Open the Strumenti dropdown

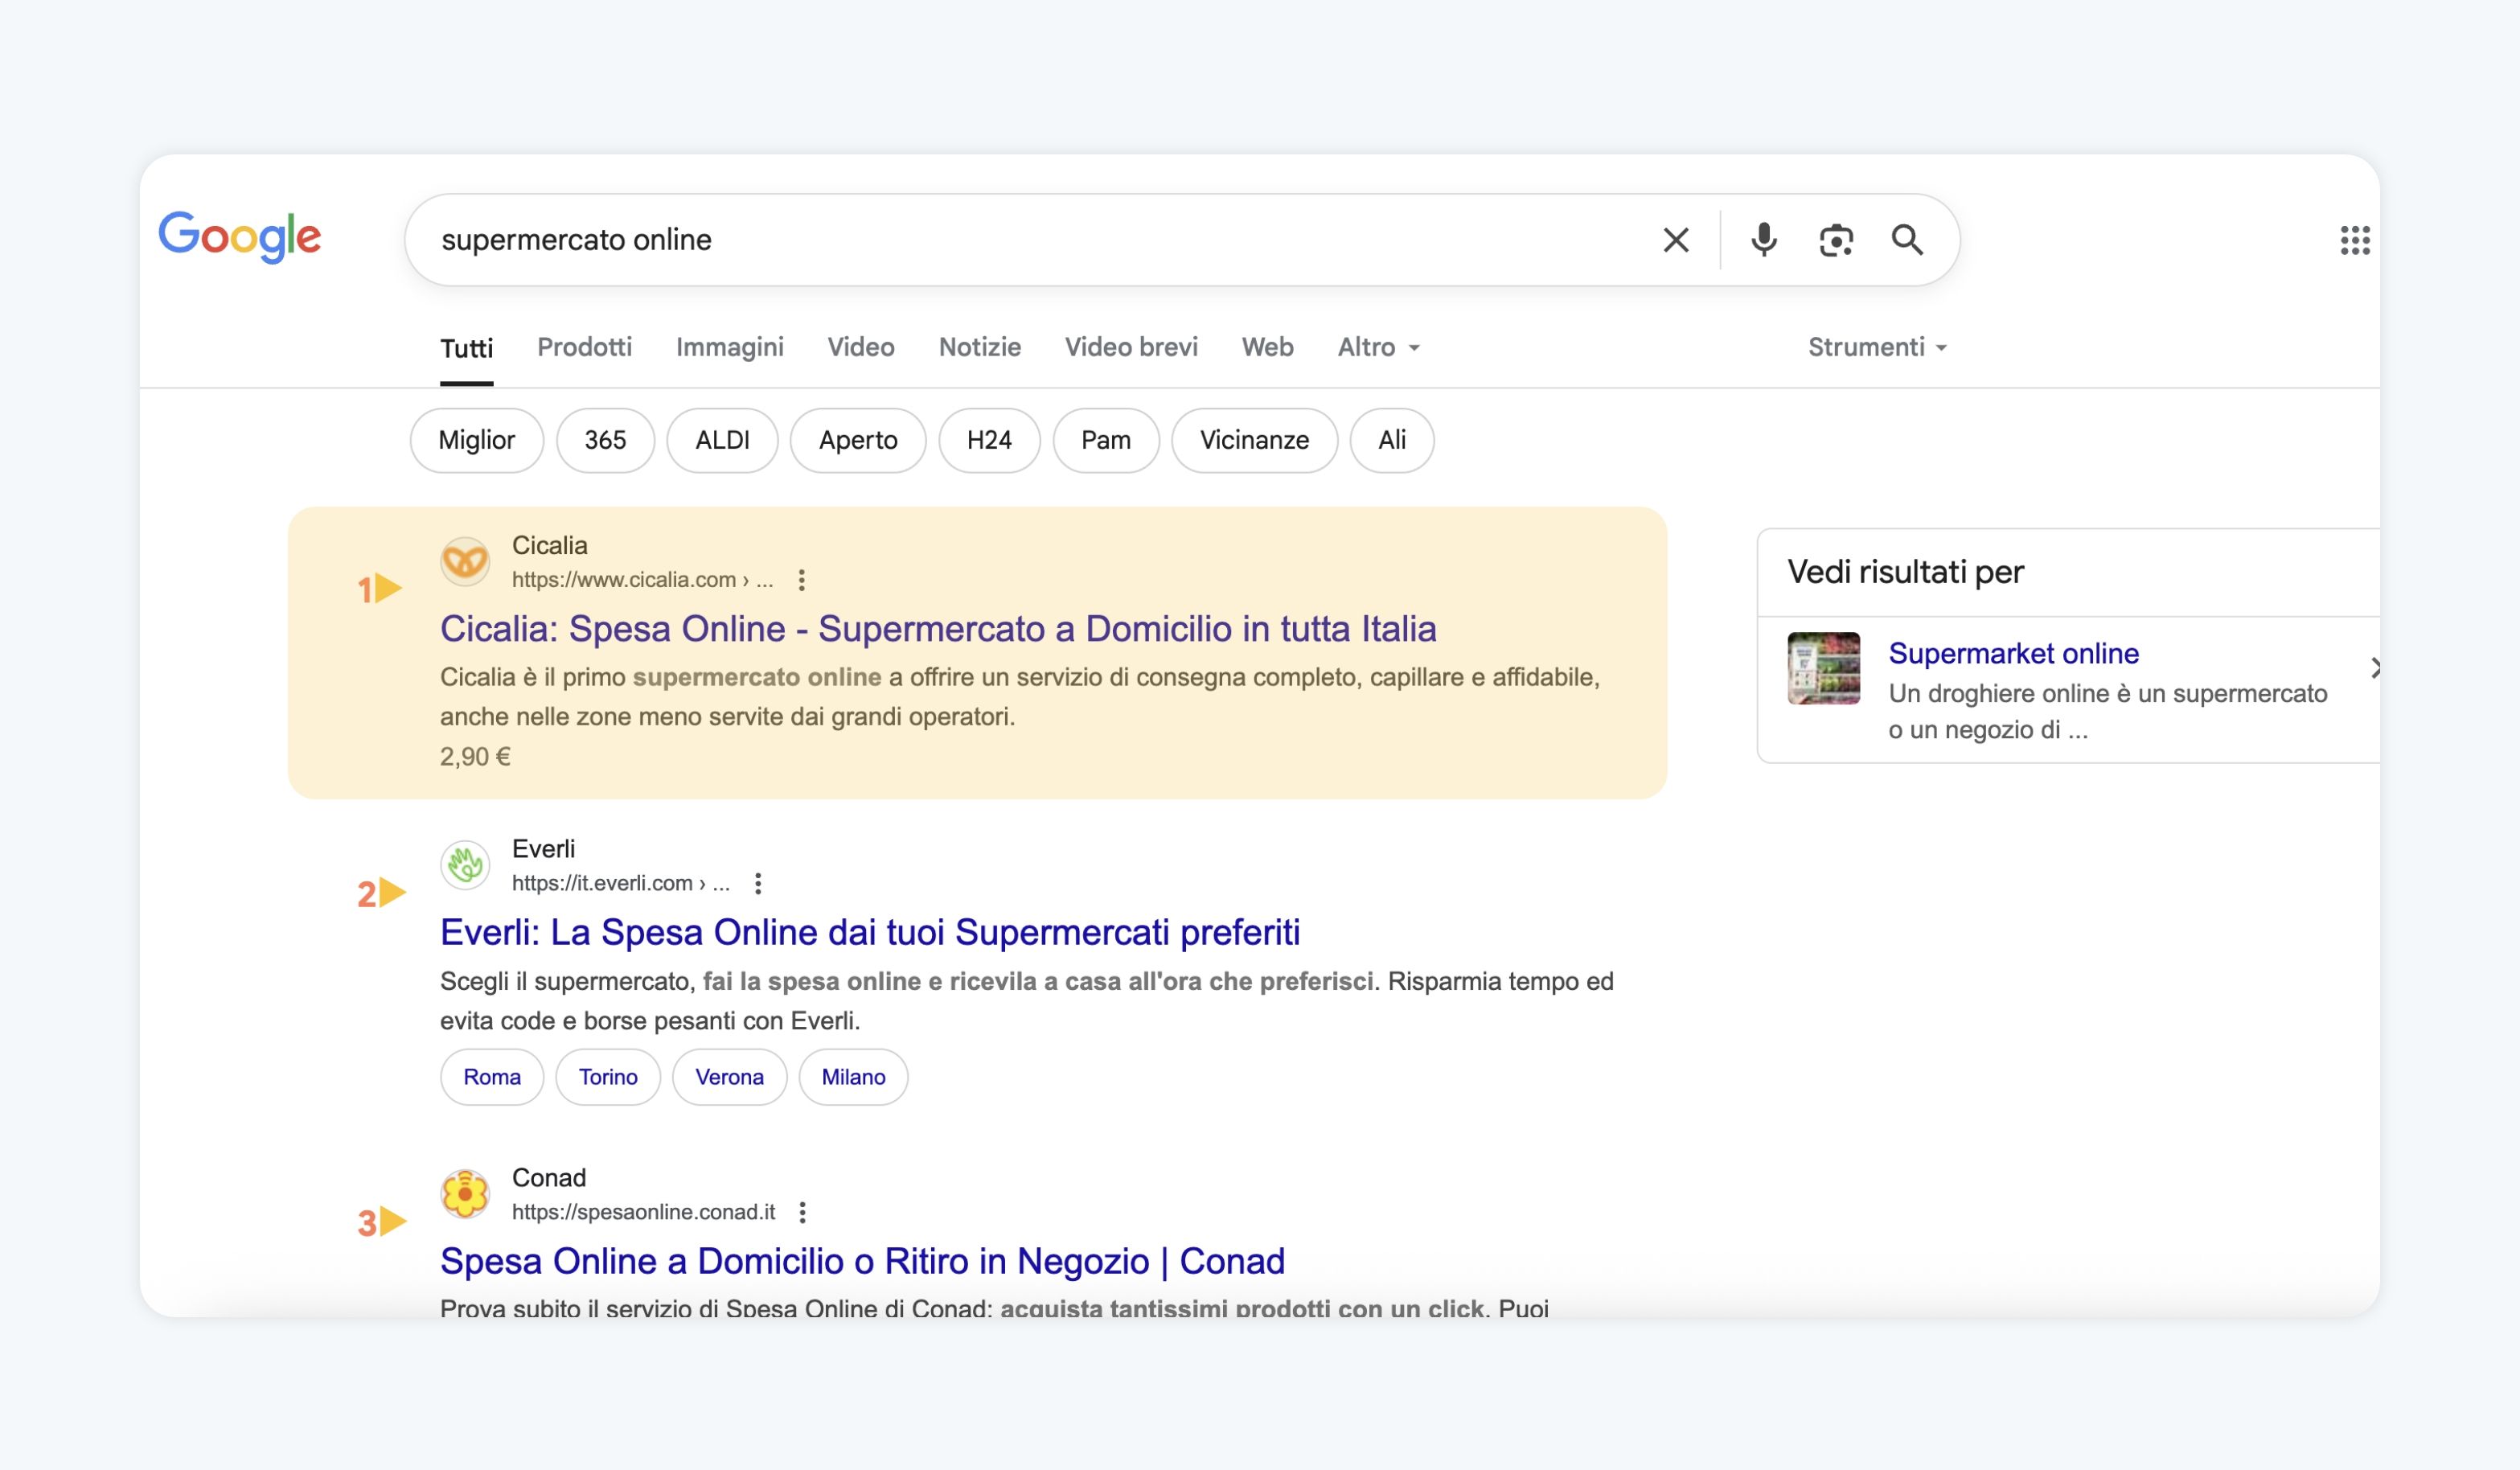click(x=1877, y=347)
